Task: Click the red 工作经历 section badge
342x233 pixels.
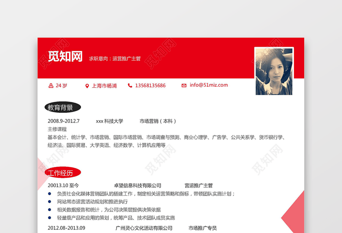Action: tap(63, 173)
